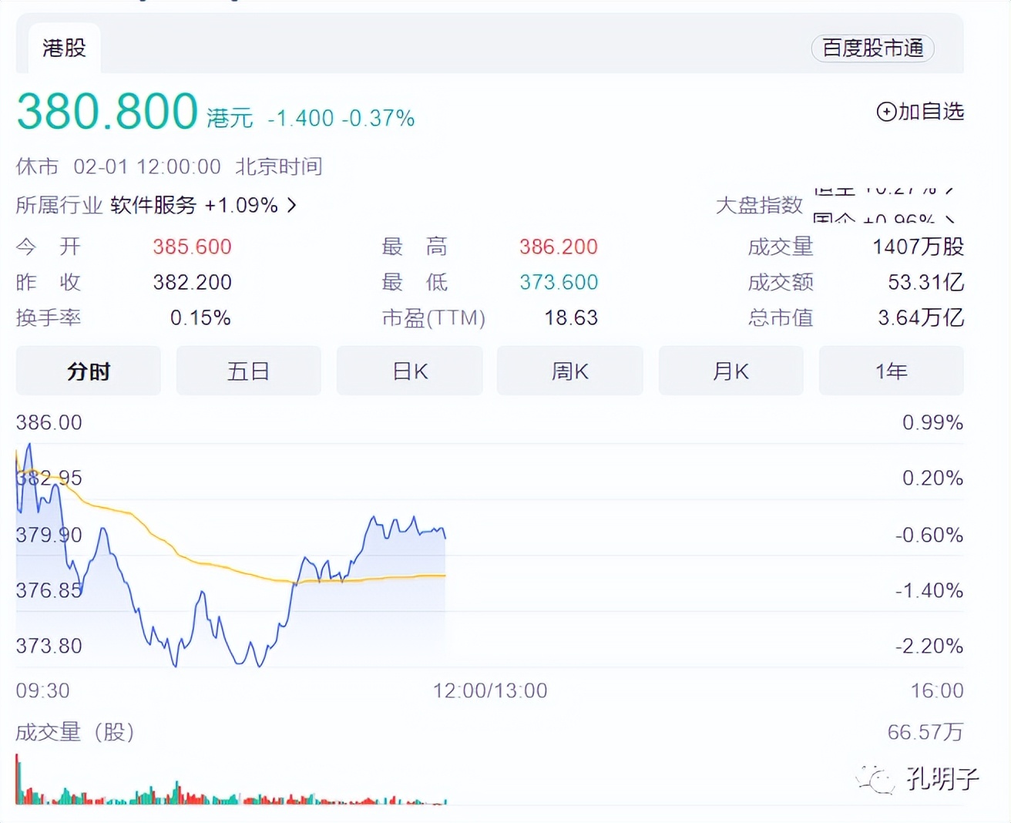Select the 月K monthly chart
Image resolution: width=1011 pixels, height=823 pixels.
(x=730, y=371)
